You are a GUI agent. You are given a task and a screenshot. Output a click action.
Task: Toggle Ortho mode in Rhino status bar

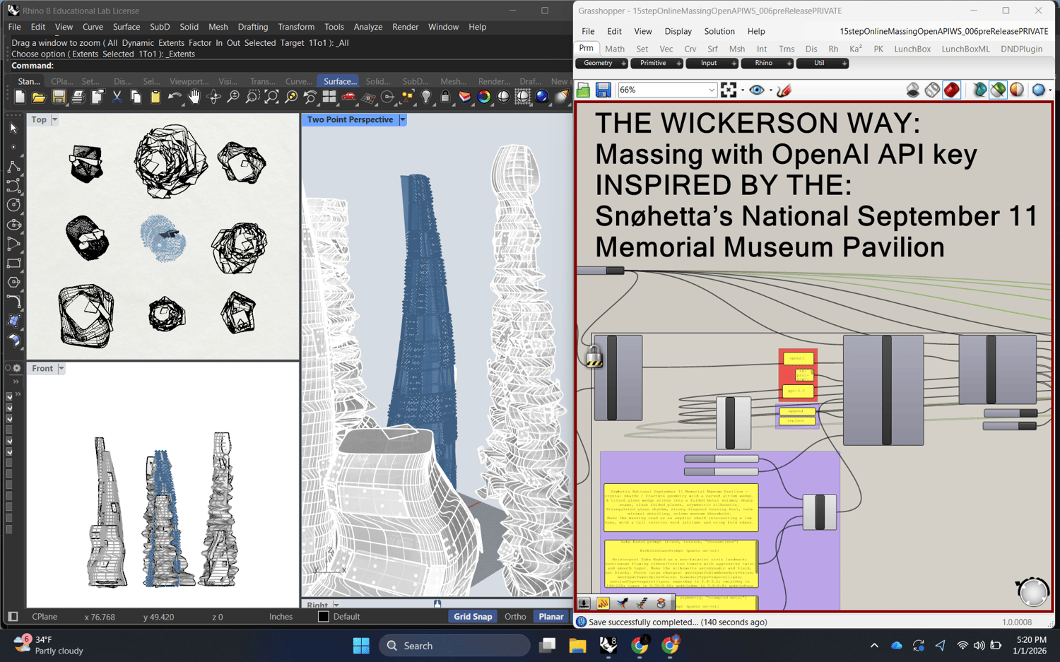(x=515, y=617)
